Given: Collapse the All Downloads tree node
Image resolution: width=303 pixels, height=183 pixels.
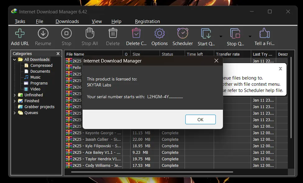Looking at the screenshot, I should click(x=15, y=60).
